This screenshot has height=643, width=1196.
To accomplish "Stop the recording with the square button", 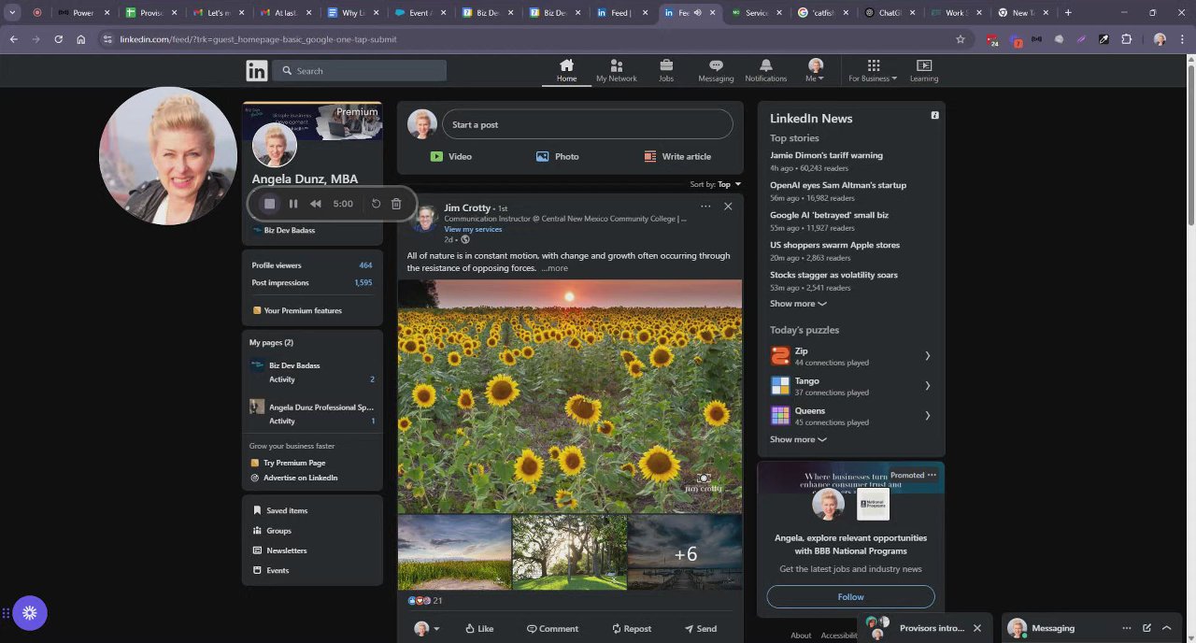I will point(270,204).
